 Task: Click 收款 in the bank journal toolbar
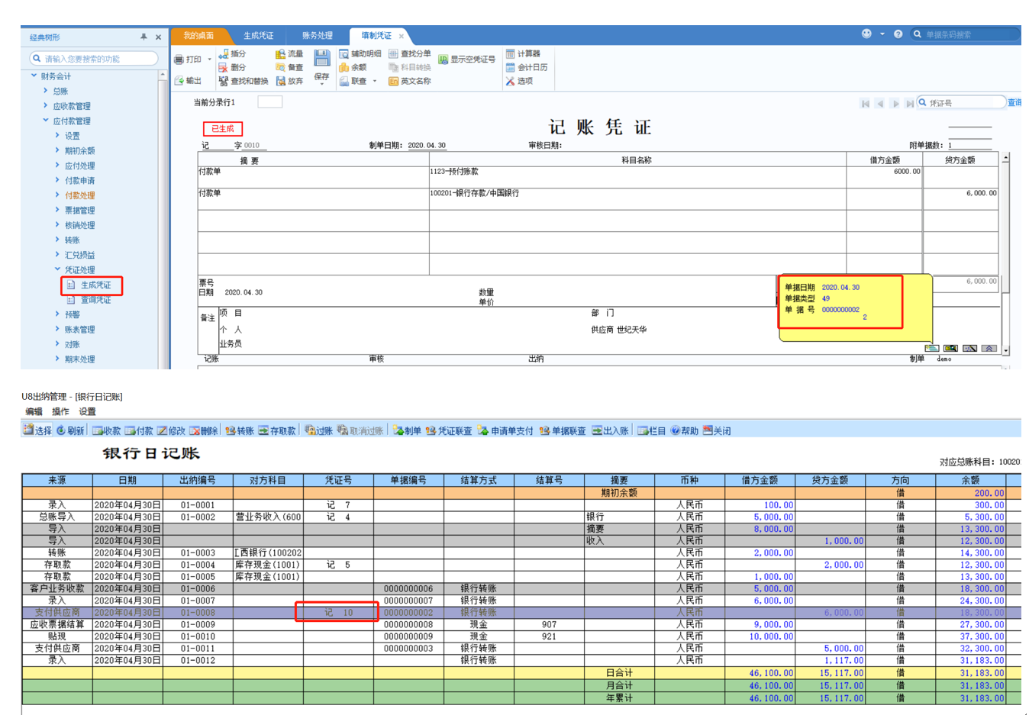point(106,430)
